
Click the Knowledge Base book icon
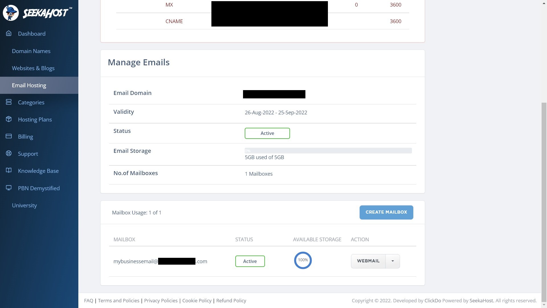(9, 171)
